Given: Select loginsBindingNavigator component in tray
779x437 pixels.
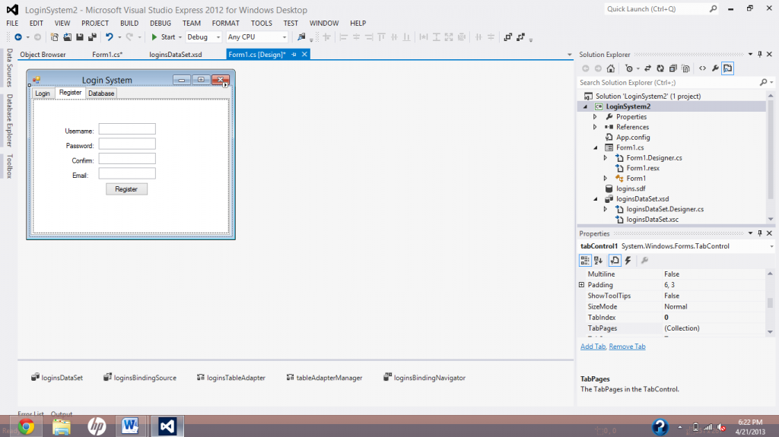Looking at the screenshot, I should (424, 378).
